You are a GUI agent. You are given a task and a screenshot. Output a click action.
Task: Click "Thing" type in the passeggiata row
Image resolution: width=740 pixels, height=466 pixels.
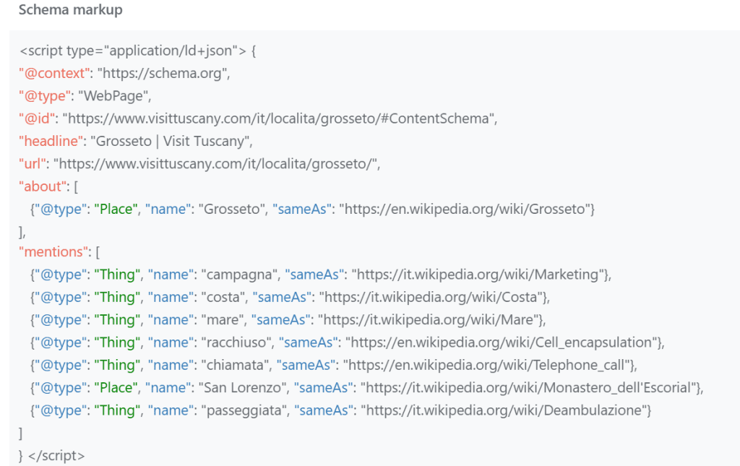(117, 410)
